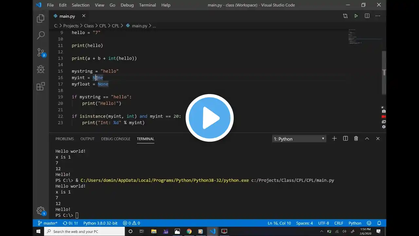
Task: Run Python file with green play icon
Action: [356, 16]
